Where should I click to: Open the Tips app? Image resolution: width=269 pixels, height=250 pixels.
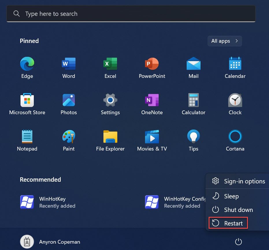(x=194, y=140)
